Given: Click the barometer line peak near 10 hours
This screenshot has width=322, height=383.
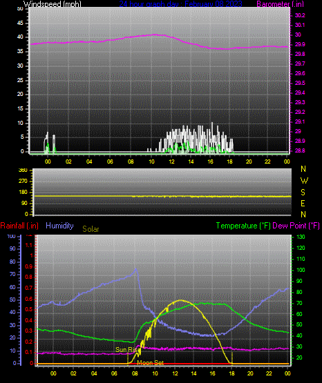Looking at the screenshot, I should pos(154,35).
